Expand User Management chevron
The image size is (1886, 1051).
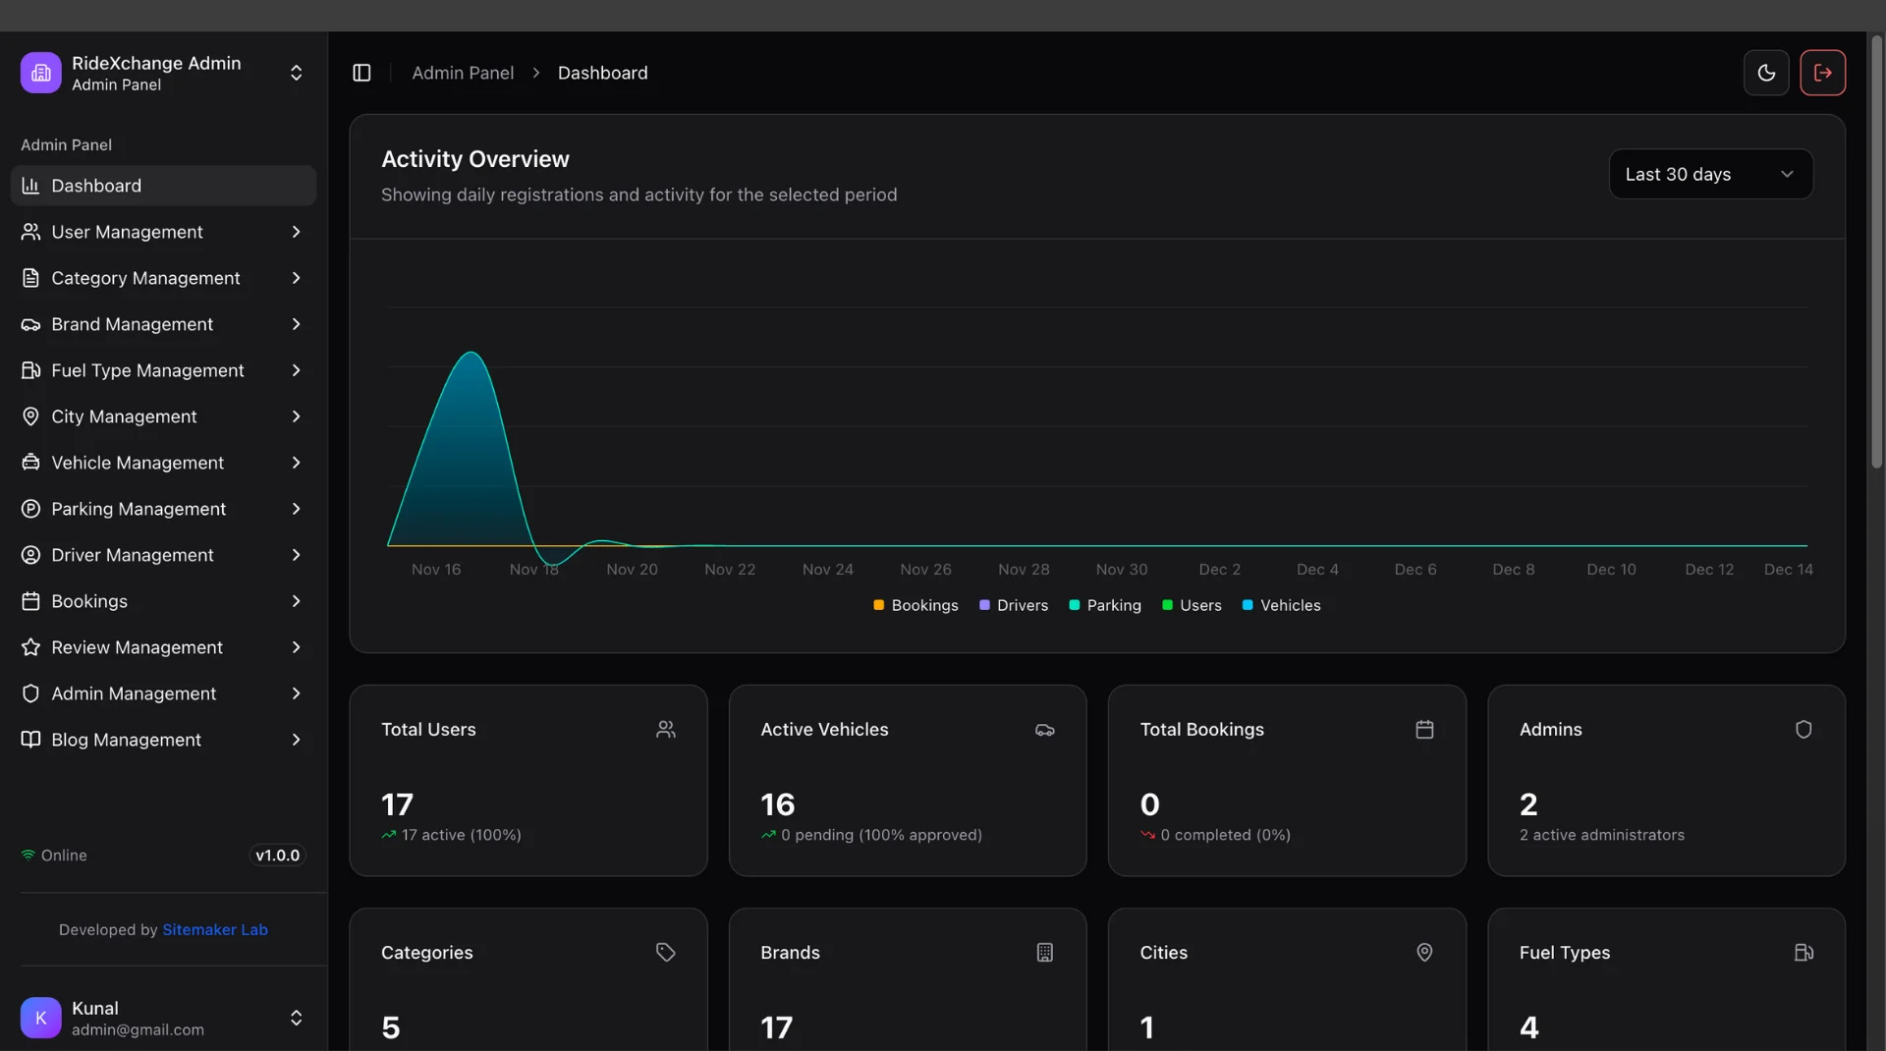point(296,232)
